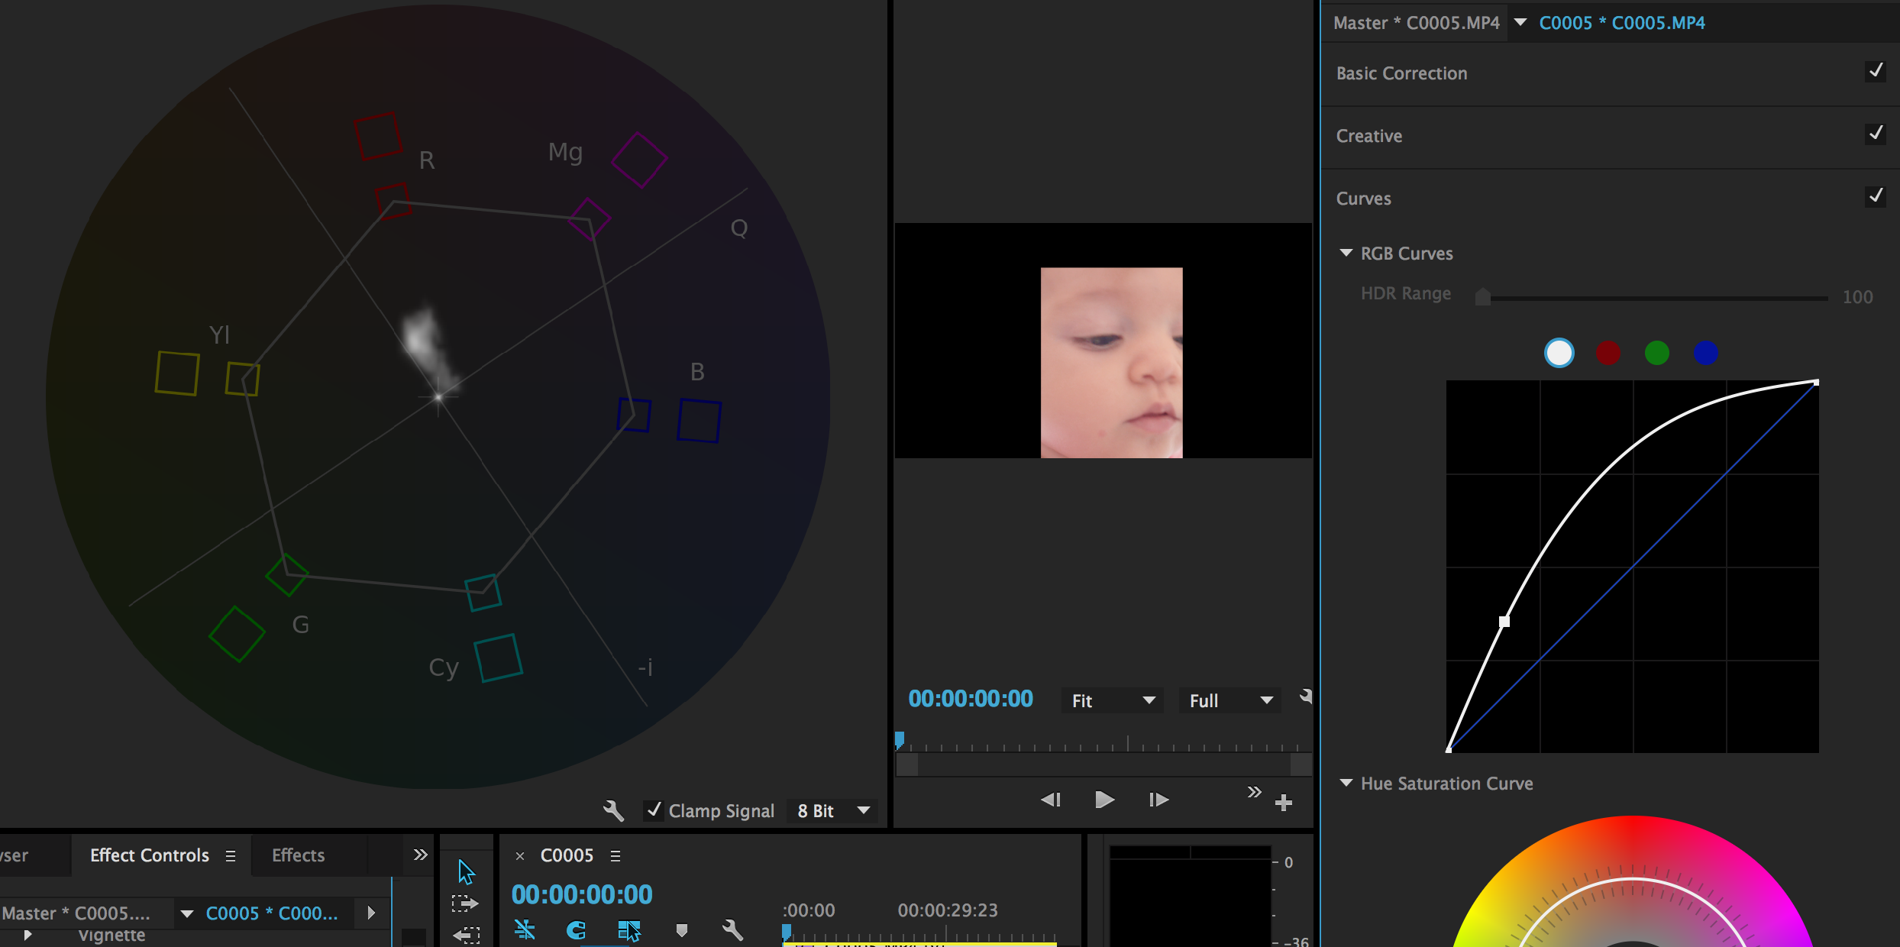Click the Button Editor plus icon
1900x947 pixels.
coord(1284,802)
